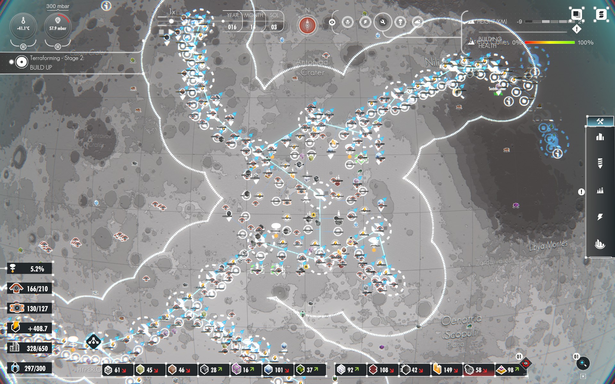Screen dimensions: 615x384
Task: Toggle the eye visibility overlay button
Action: [332, 22]
